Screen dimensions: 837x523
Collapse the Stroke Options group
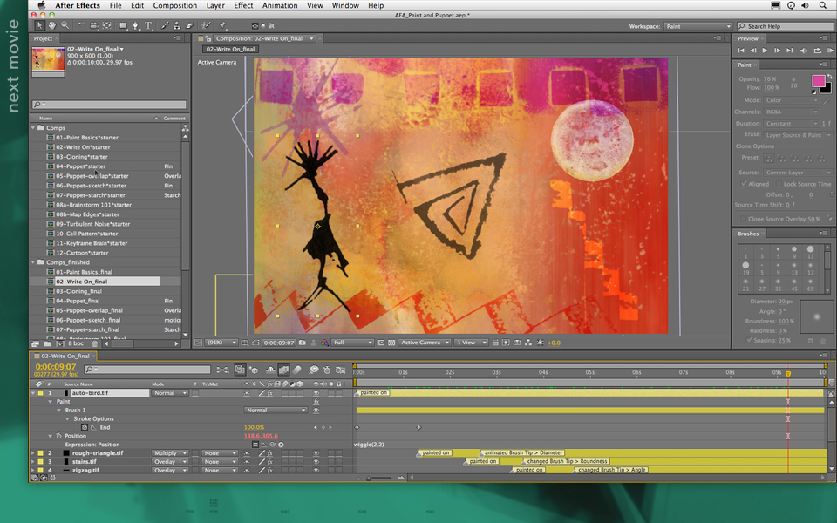click(x=67, y=418)
